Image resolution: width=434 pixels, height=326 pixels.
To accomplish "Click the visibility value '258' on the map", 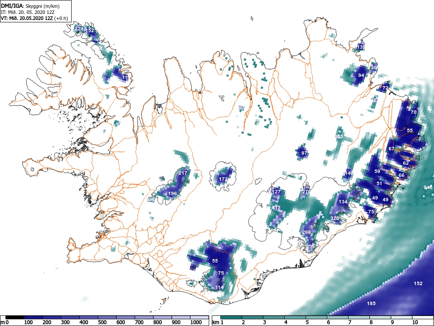I will 310,246.
